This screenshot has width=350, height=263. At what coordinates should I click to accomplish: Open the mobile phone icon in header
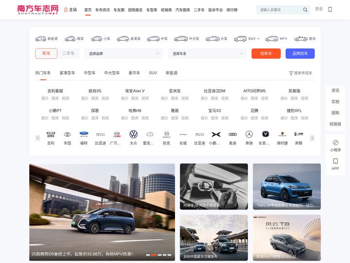(330, 9)
